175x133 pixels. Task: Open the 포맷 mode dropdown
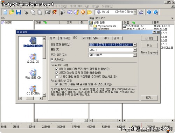click(135, 50)
